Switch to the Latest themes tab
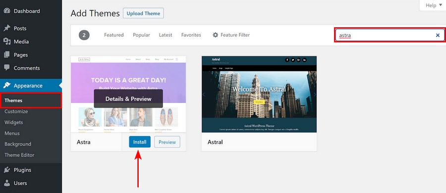Image resolution: width=446 pixels, height=193 pixels. click(166, 35)
